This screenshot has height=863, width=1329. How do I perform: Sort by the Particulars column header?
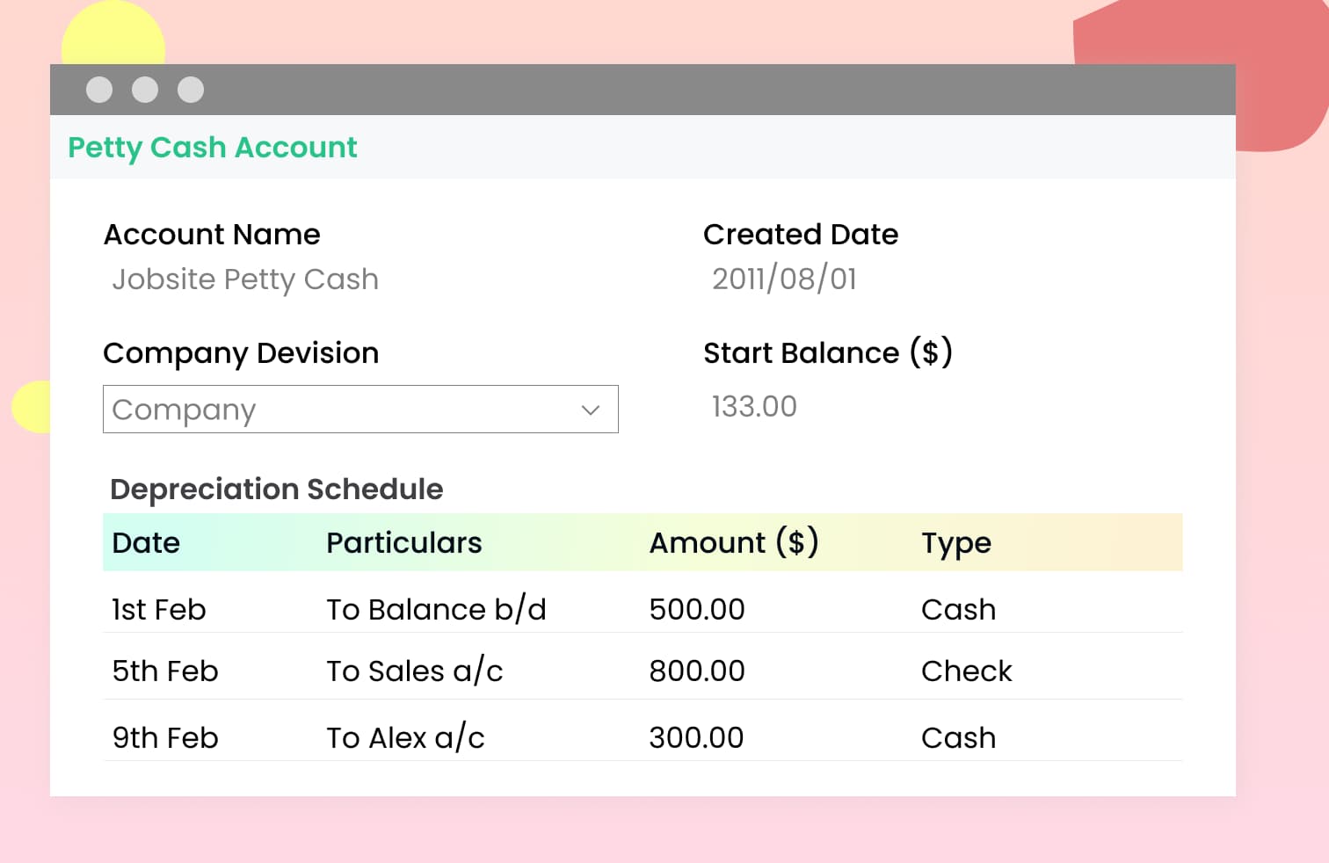403,543
